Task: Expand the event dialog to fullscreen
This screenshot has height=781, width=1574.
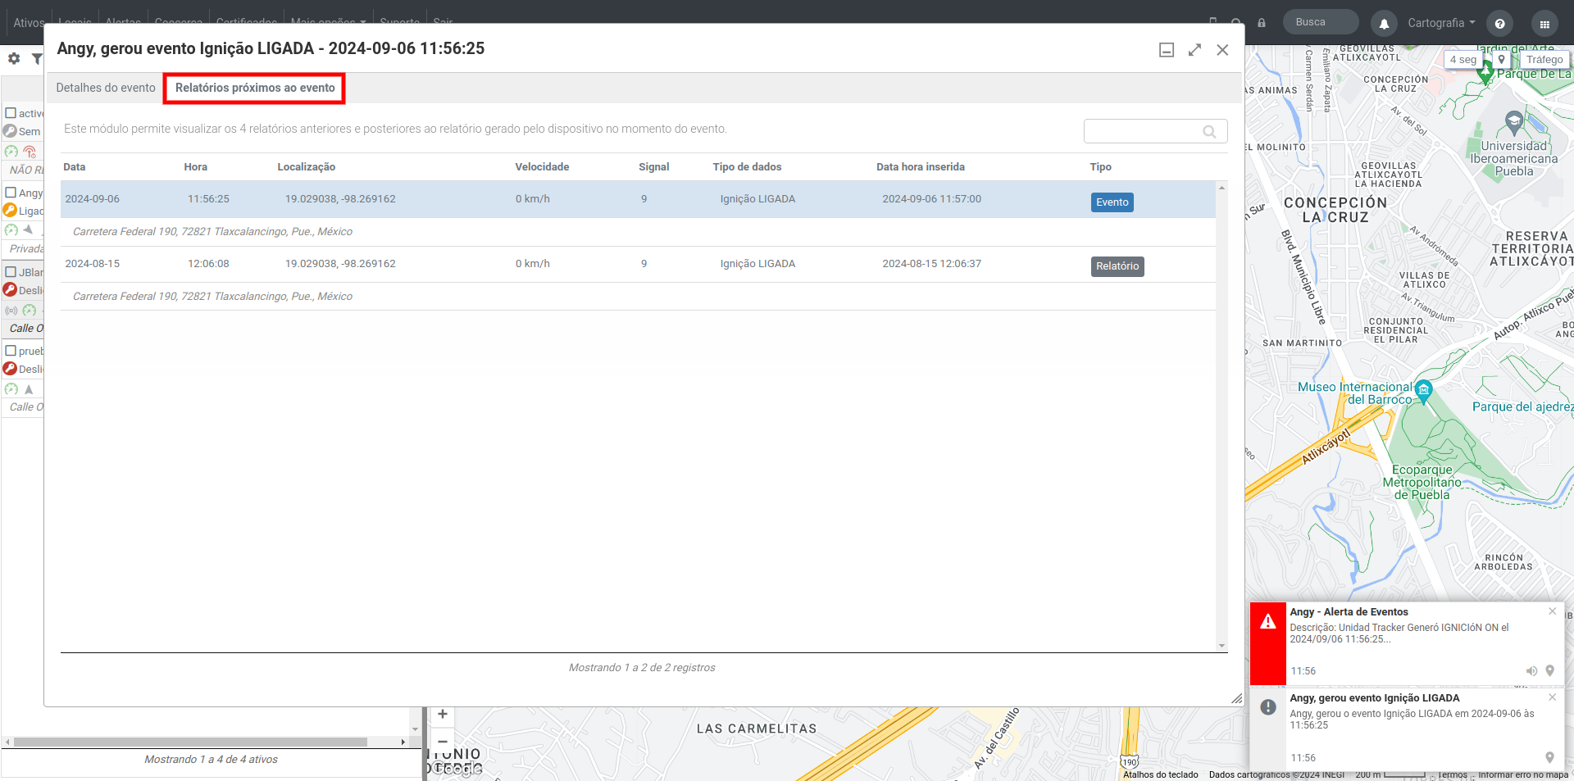Action: click(1194, 50)
